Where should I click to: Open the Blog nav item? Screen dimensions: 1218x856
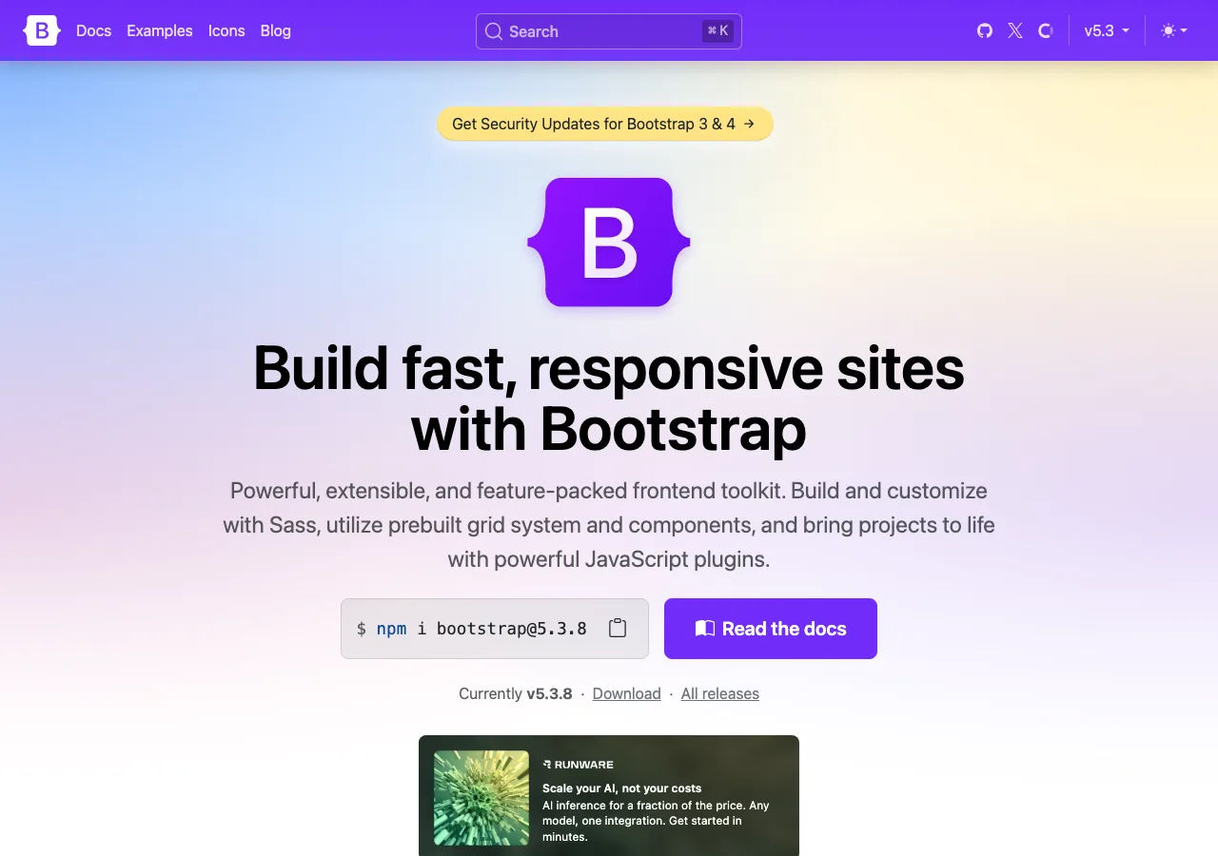click(x=276, y=30)
